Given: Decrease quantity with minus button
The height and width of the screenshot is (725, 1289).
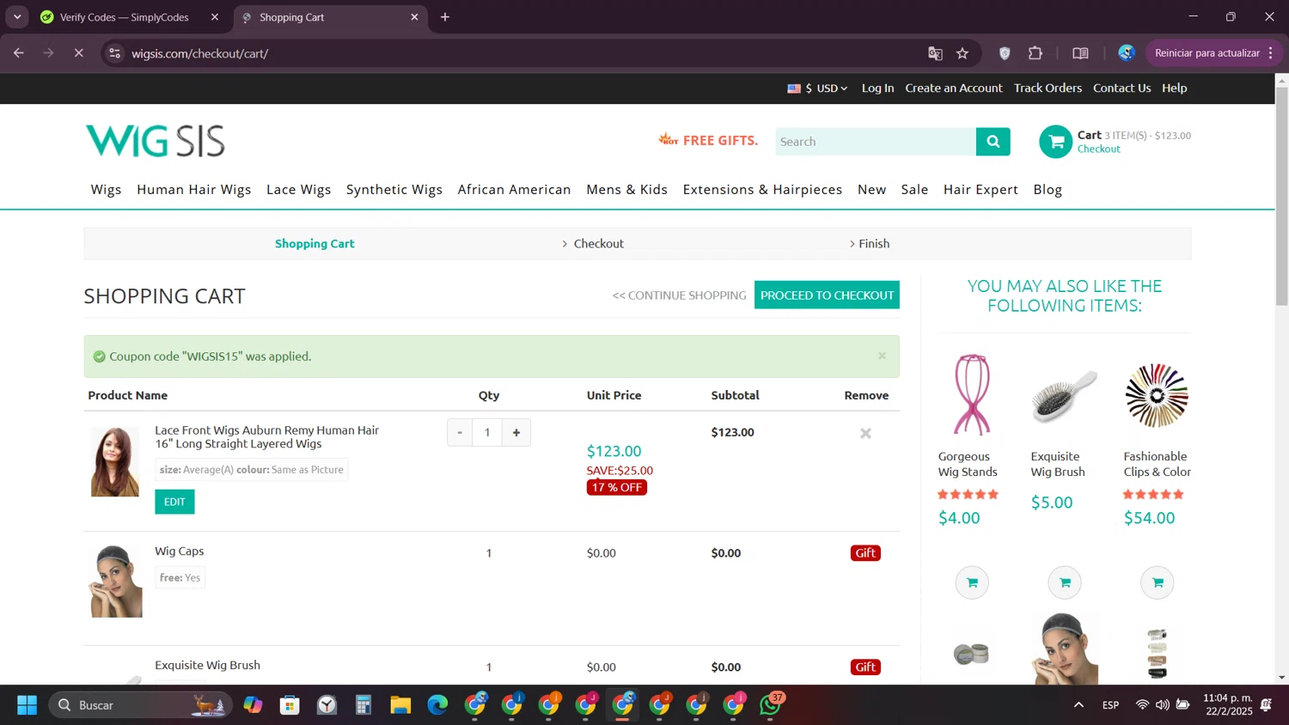Looking at the screenshot, I should (x=460, y=432).
